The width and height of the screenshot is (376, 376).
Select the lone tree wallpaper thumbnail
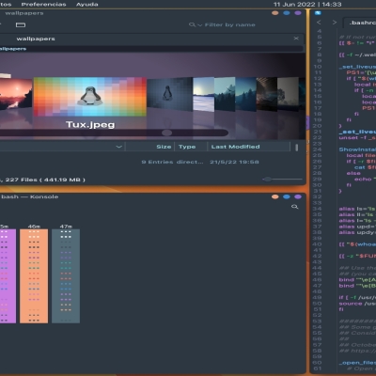point(288,94)
